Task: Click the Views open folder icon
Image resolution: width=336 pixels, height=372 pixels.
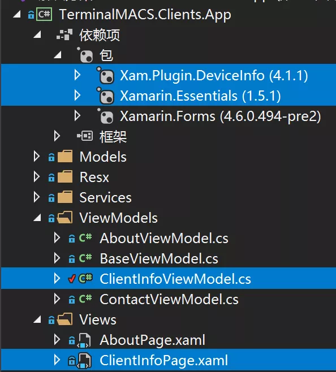Action: click(x=65, y=319)
